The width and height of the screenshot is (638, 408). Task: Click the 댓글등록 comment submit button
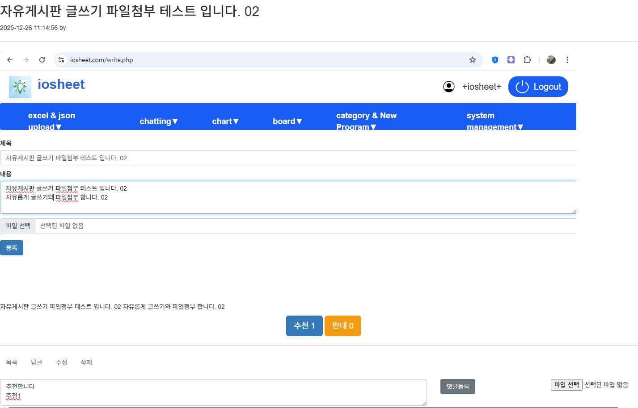(x=457, y=387)
